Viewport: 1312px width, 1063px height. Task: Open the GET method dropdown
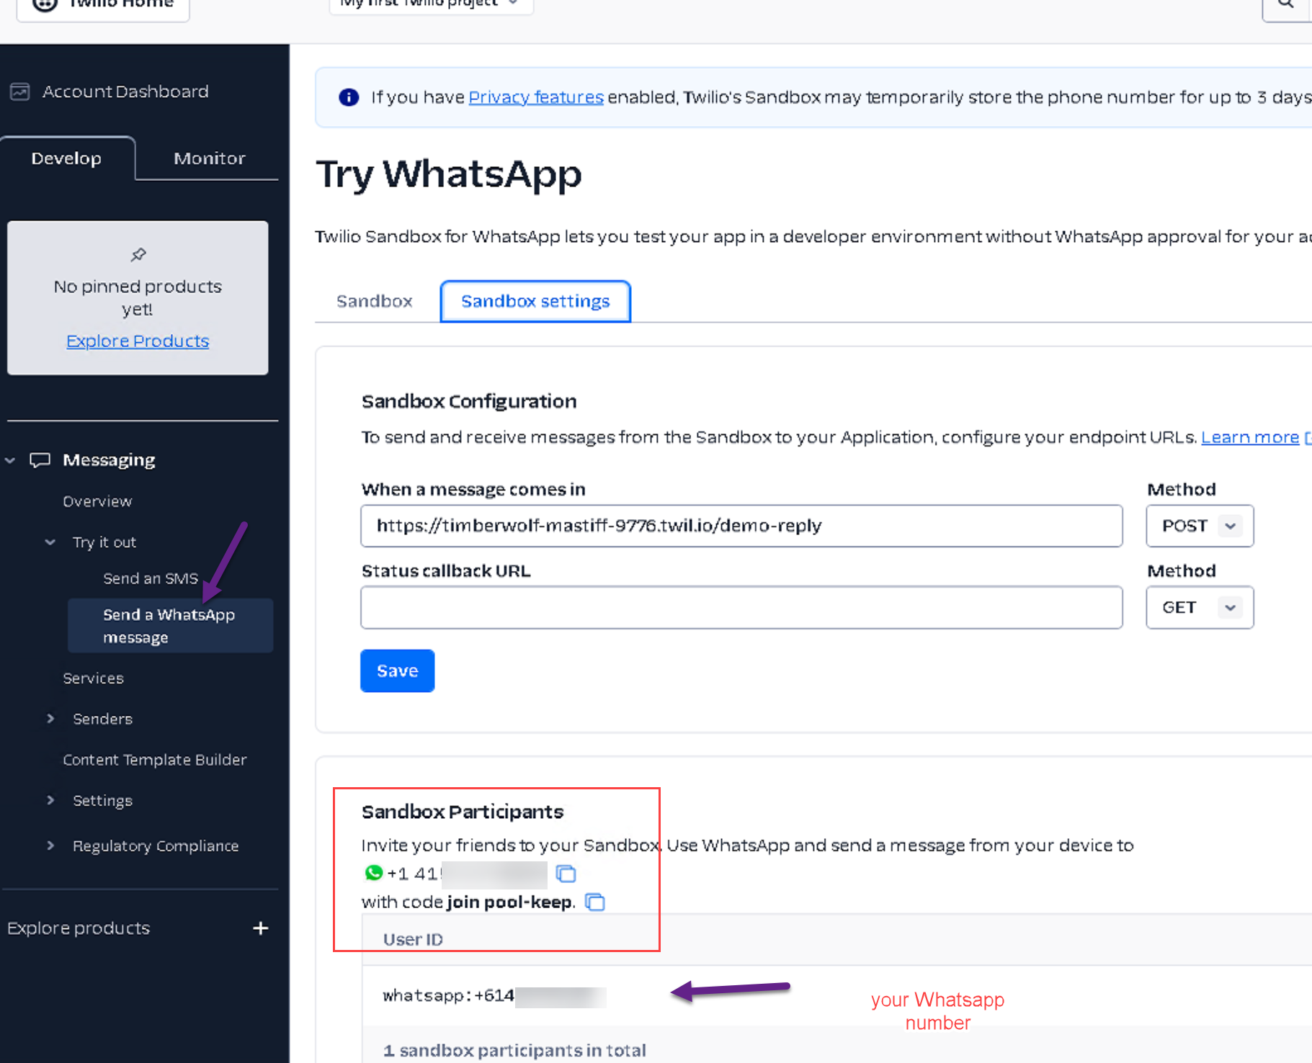[x=1199, y=608]
